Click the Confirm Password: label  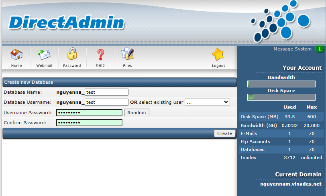25,123
